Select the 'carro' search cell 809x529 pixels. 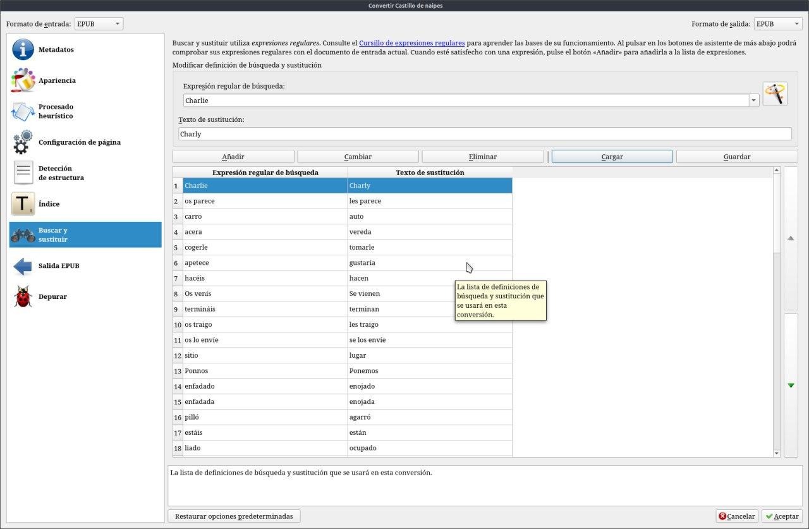[265, 216]
